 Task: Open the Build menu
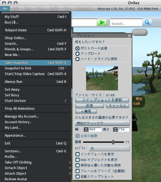coord(54,9)
